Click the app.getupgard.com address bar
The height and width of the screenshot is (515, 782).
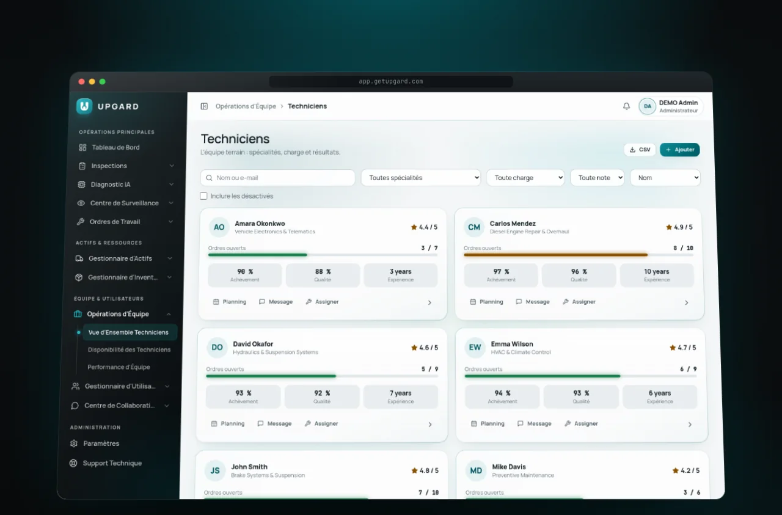pyautogui.click(x=391, y=81)
